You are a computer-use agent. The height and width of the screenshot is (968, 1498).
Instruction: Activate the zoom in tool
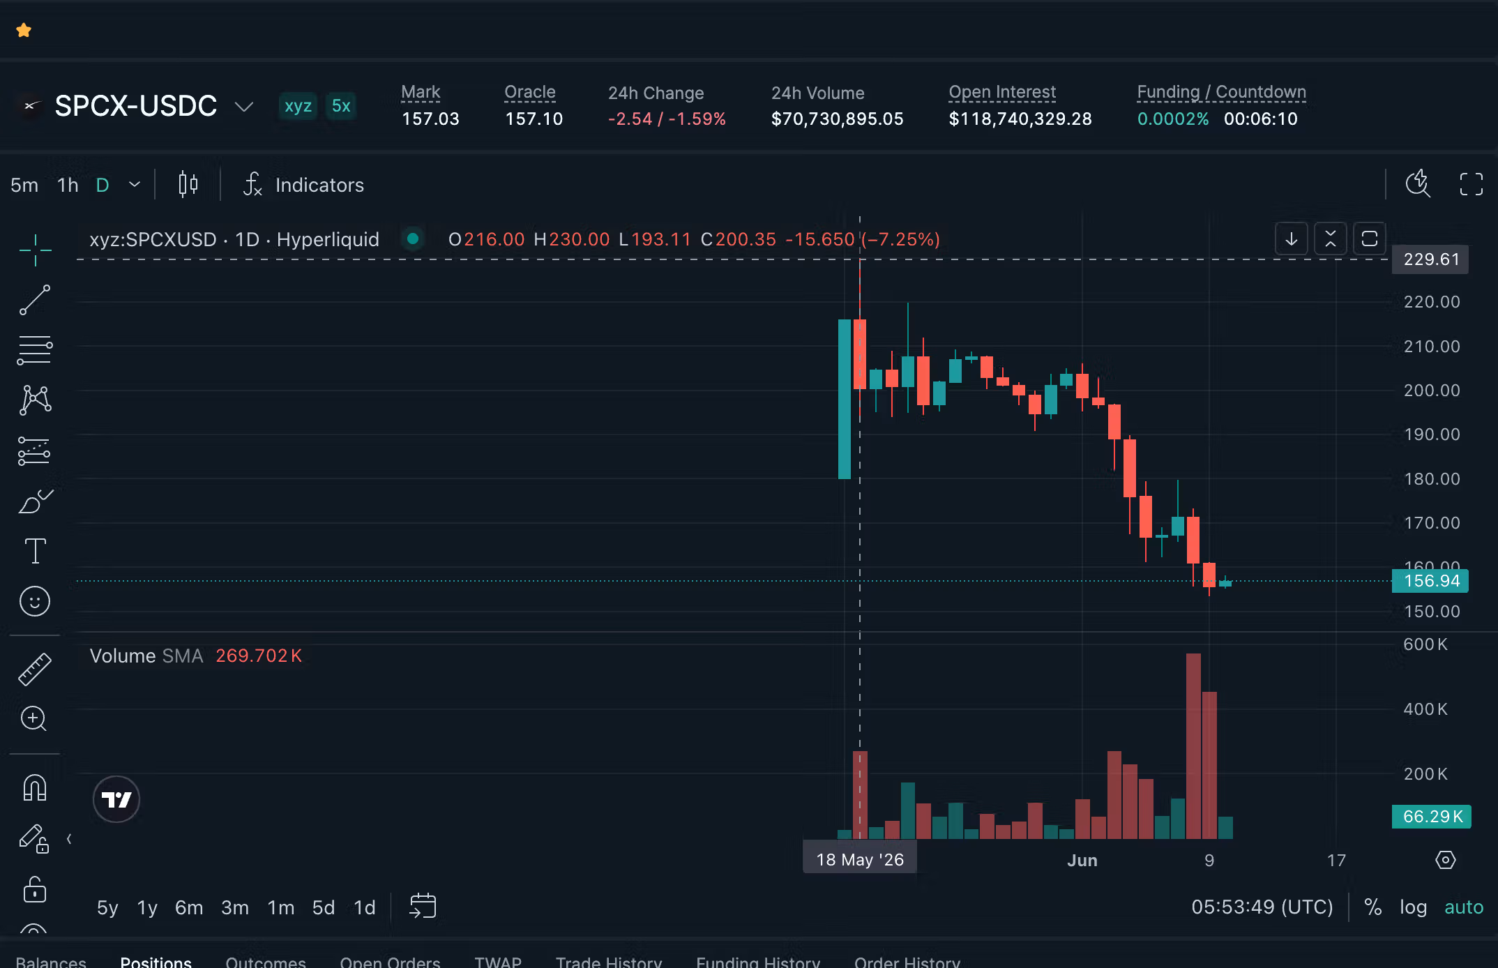click(x=33, y=718)
